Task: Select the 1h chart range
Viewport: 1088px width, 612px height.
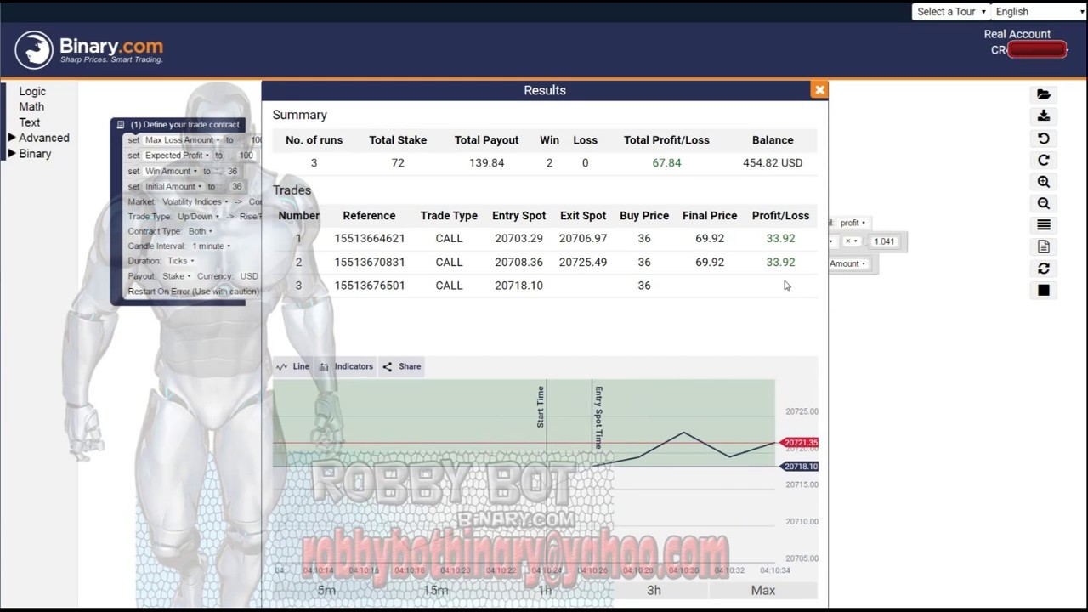Action: tap(545, 590)
